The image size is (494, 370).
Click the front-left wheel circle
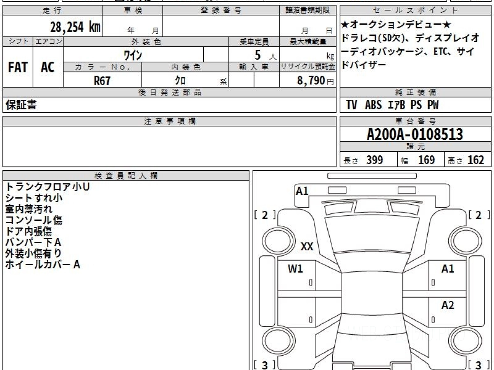[277, 241]
